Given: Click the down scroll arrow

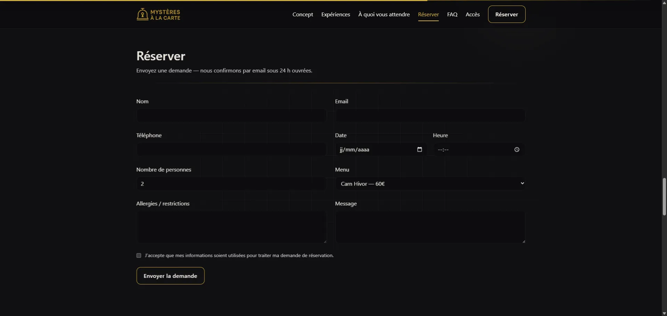Looking at the screenshot, I should [664, 313].
